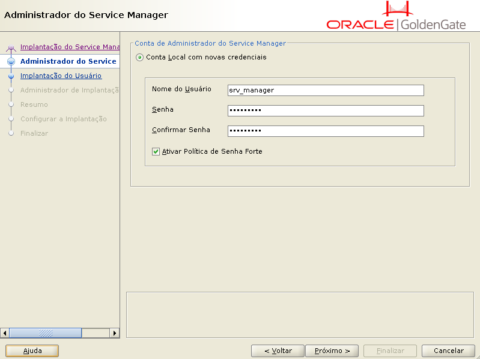The image size is (480, 359).
Task: Click the Nome do Usuário input field
Action: 326,90
